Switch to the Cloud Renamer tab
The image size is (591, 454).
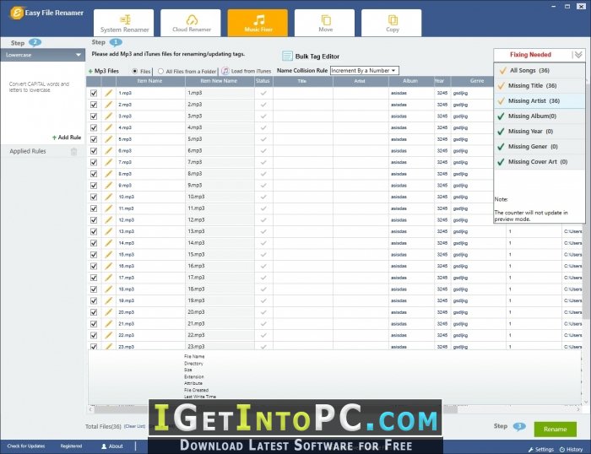pos(191,23)
